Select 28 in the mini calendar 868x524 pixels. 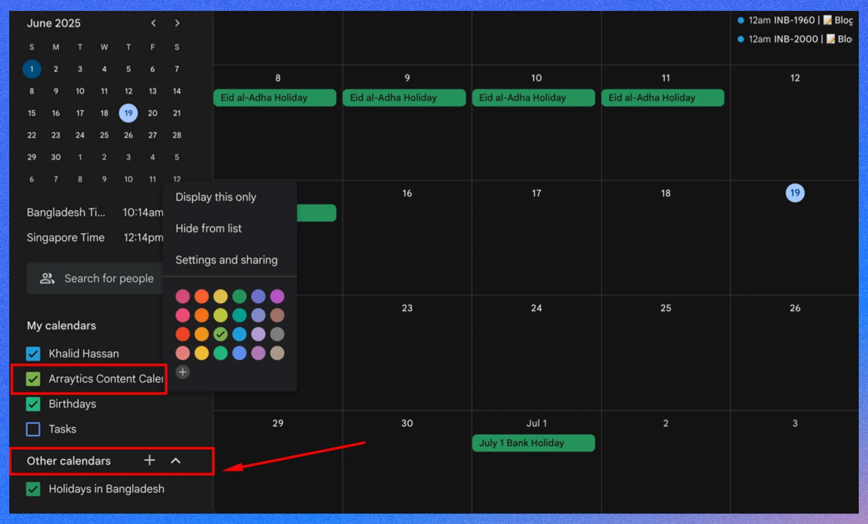tap(177, 135)
